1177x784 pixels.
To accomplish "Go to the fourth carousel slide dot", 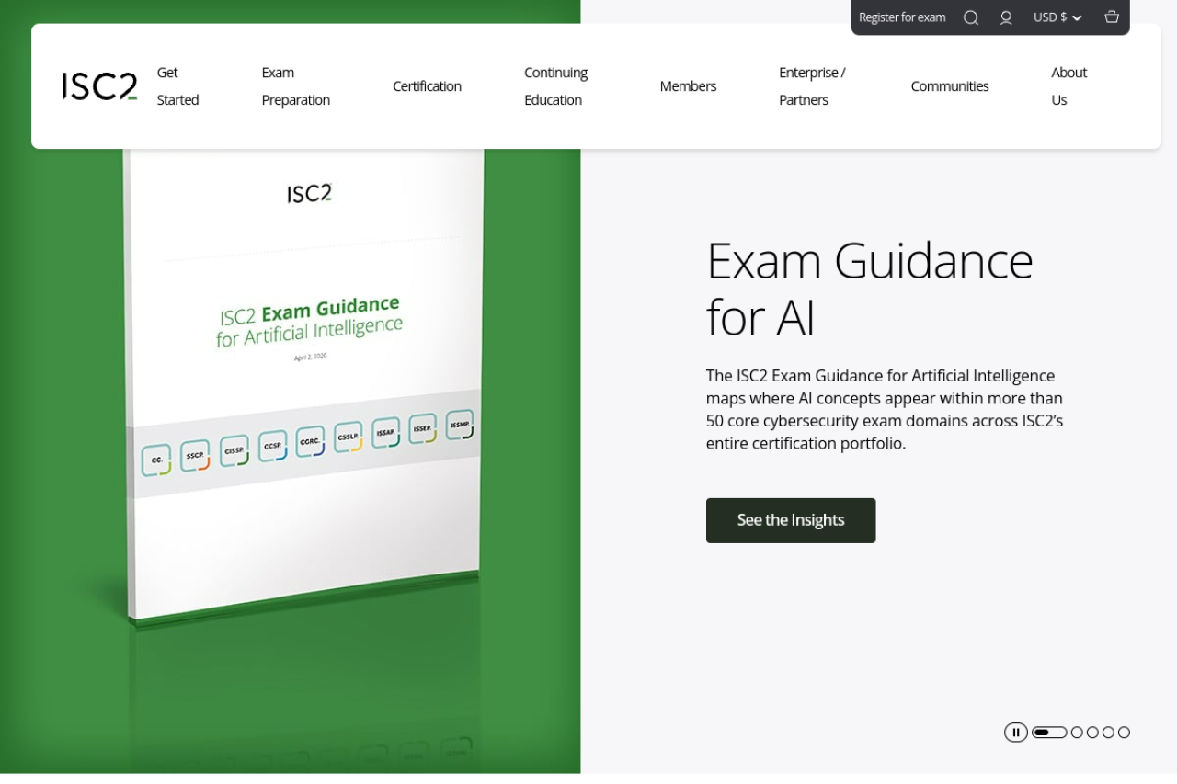I will 1108,733.
